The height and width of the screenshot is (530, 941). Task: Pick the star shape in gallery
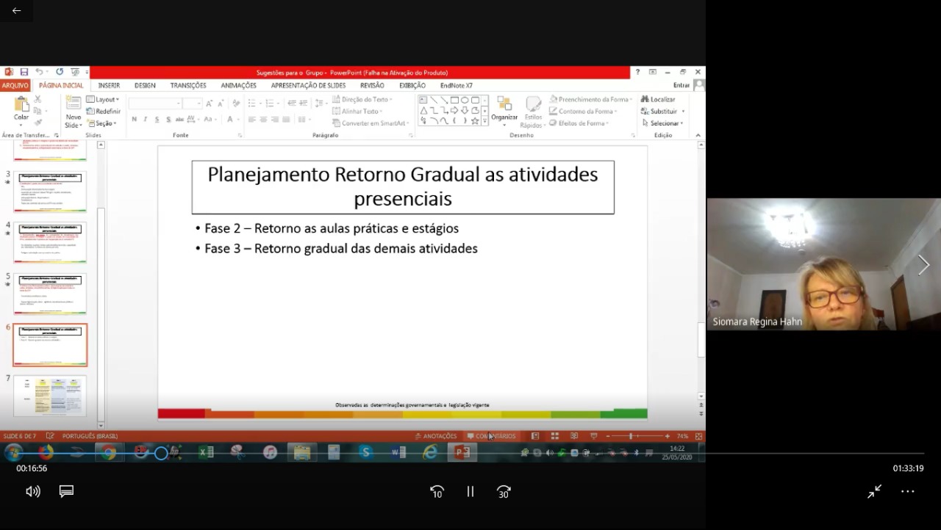tap(475, 120)
